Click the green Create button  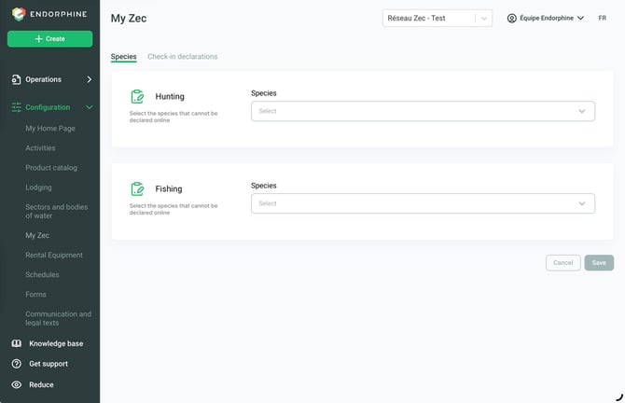pyautogui.click(x=49, y=39)
